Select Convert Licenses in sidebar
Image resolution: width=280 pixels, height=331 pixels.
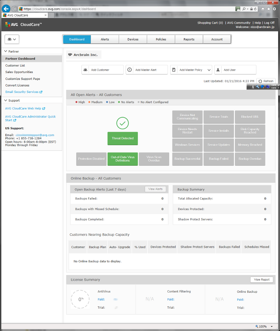click(x=17, y=85)
